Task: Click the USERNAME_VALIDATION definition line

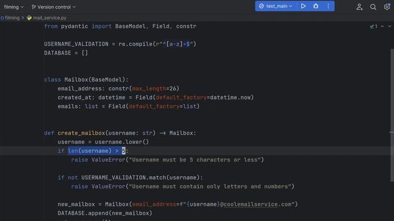Action: pyautogui.click(x=120, y=44)
